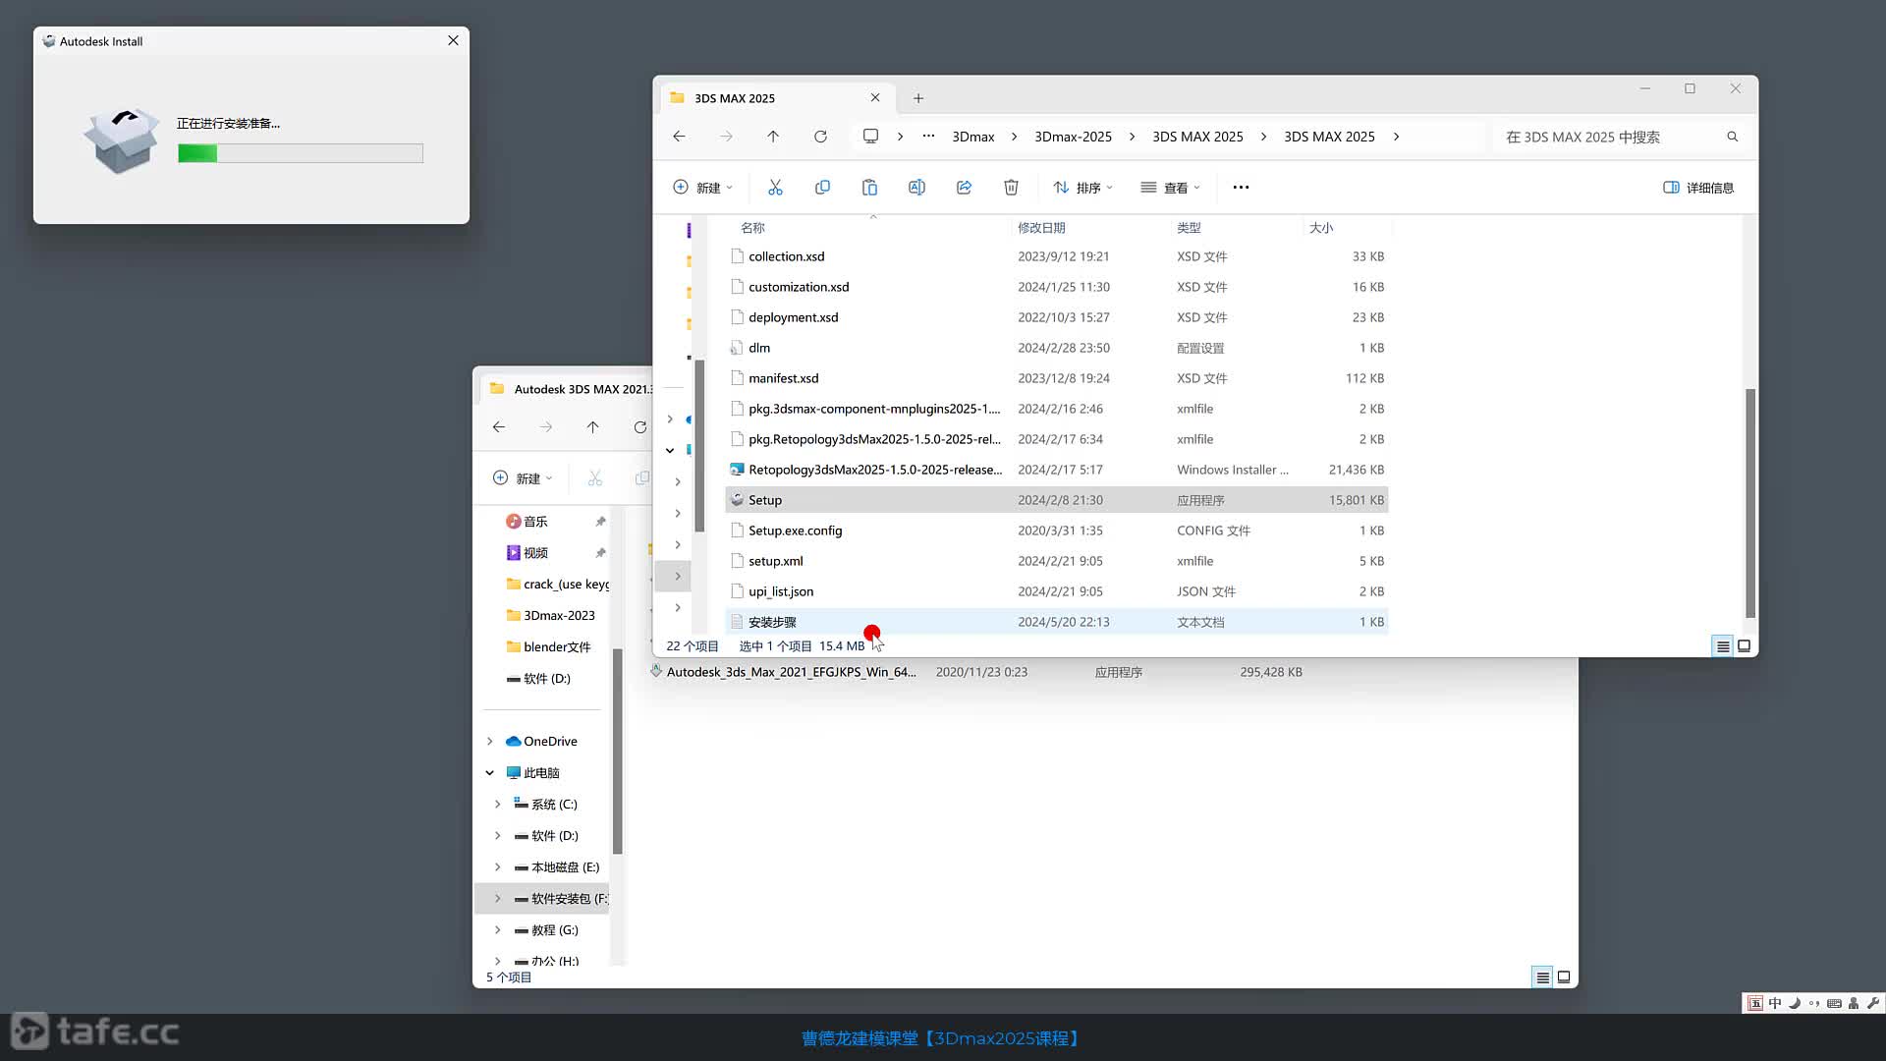
Task: Expand OneDrive in the navigation tree
Action: coord(489,742)
